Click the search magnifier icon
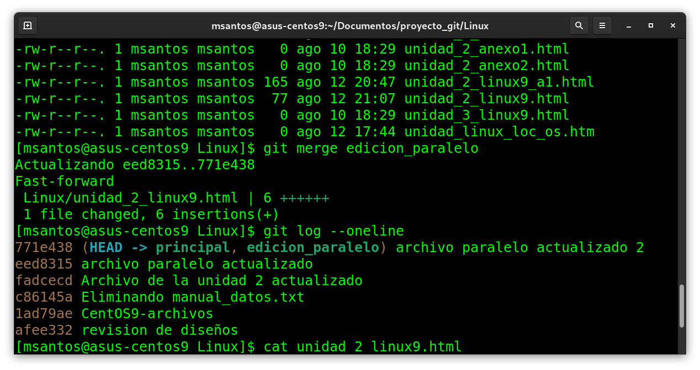The image size is (700, 370). tap(579, 25)
